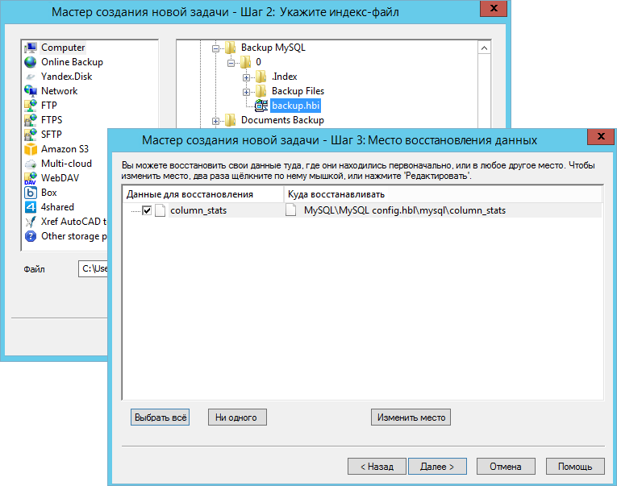
Task: Uncheck the column_stats checkbox
Action: (x=147, y=210)
